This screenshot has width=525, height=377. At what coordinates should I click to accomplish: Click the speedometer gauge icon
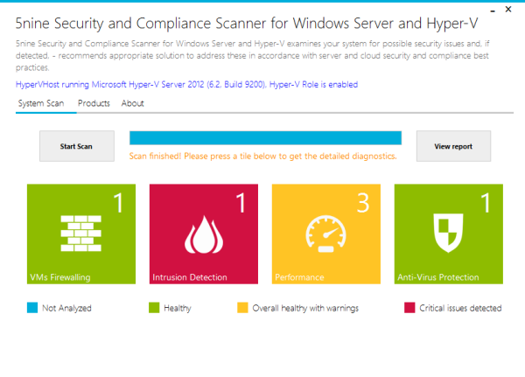tap(325, 234)
